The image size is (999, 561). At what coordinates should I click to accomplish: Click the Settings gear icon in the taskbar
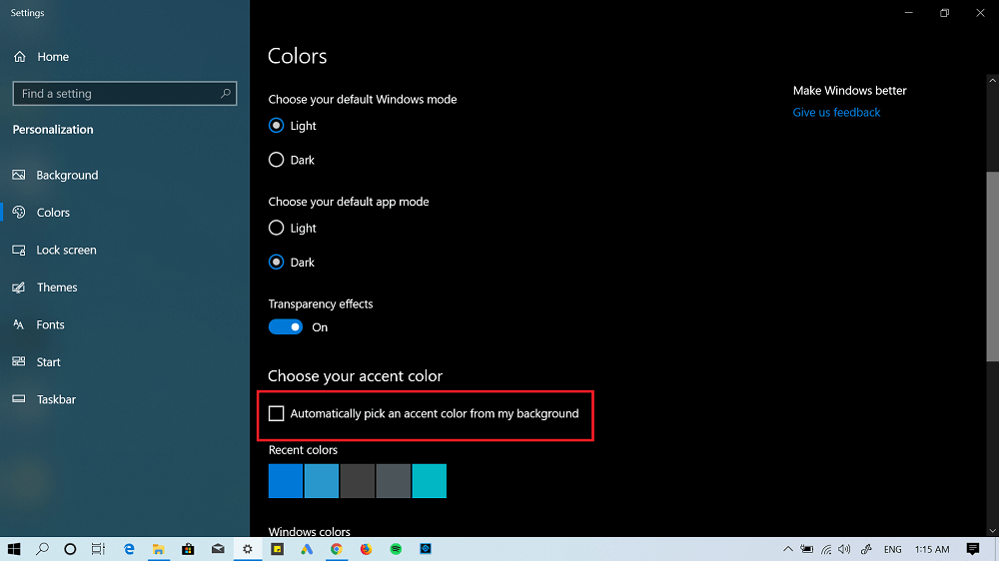point(247,549)
